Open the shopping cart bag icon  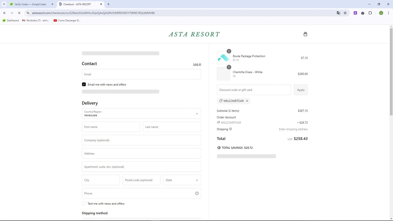click(305, 34)
